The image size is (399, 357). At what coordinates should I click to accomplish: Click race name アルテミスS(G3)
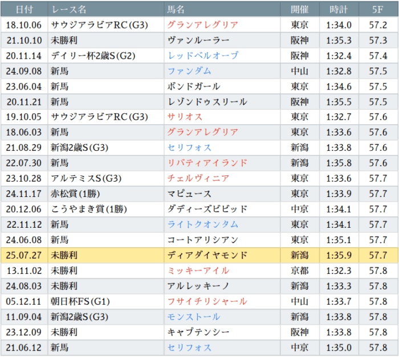coord(86,179)
